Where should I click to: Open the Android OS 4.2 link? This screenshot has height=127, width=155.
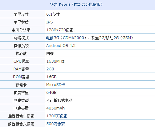point(61,46)
